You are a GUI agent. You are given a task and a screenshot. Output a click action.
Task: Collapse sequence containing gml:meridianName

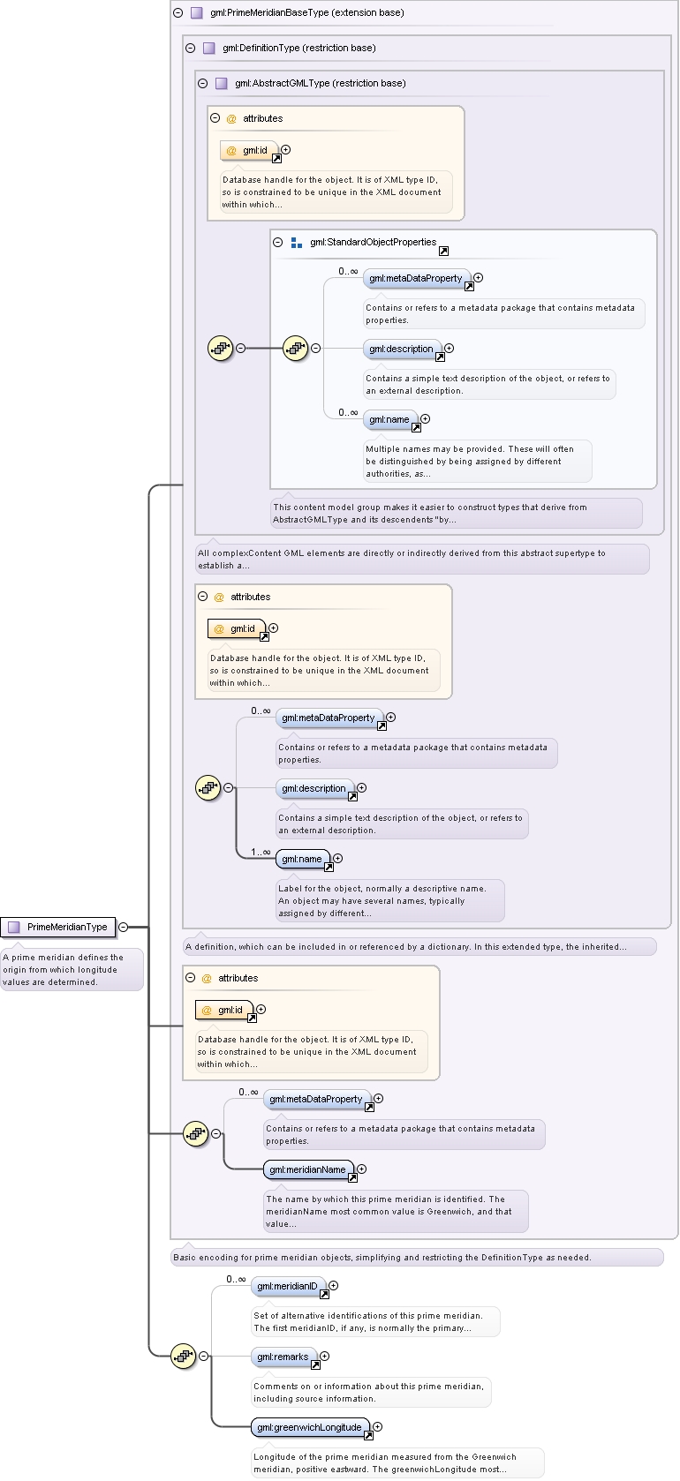(215, 1133)
